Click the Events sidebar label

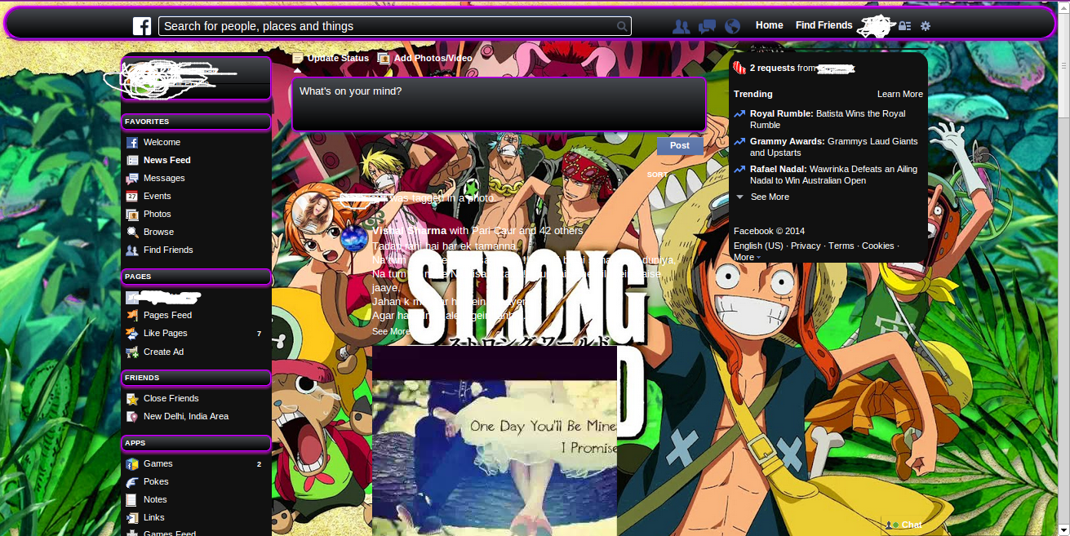tap(158, 196)
